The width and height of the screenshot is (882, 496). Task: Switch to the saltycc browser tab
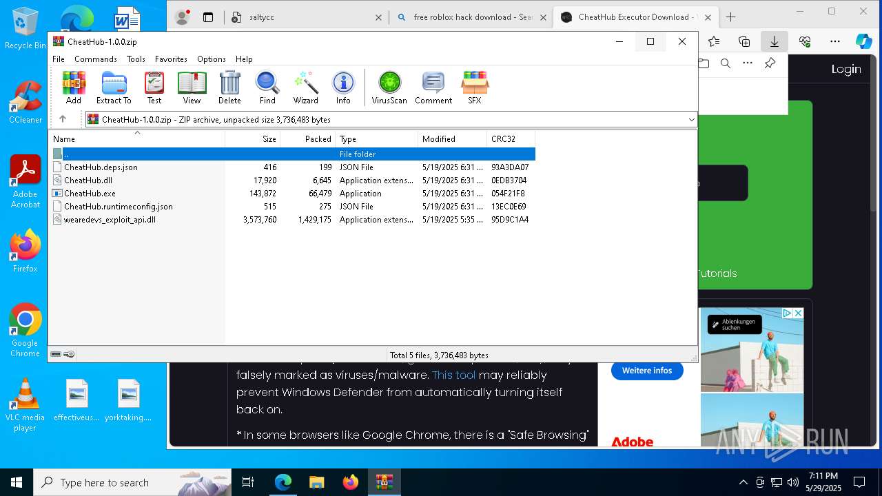pyautogui.click(x=306, y=17)
